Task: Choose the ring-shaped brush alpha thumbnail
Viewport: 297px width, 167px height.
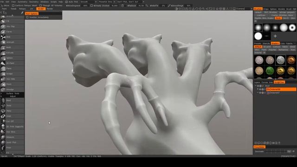Action: [x=292, y=28]
